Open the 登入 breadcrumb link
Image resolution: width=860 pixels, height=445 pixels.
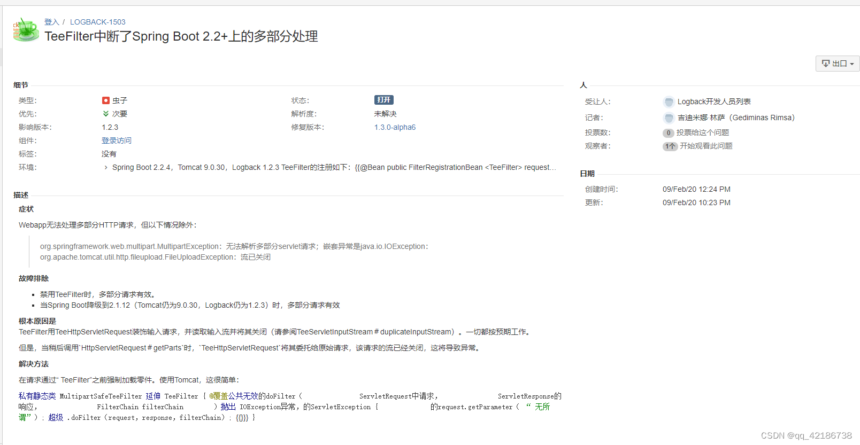pos(52,22)
